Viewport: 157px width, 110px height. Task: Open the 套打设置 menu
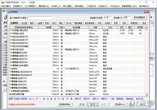(68, 6)
